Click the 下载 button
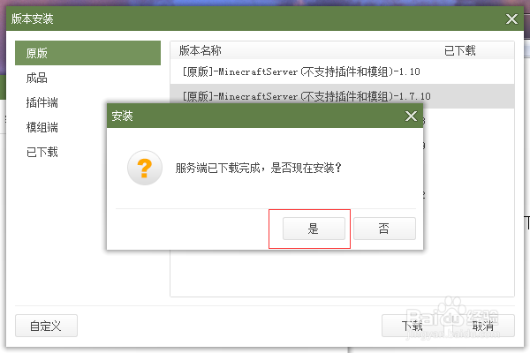 click(412, 326)
